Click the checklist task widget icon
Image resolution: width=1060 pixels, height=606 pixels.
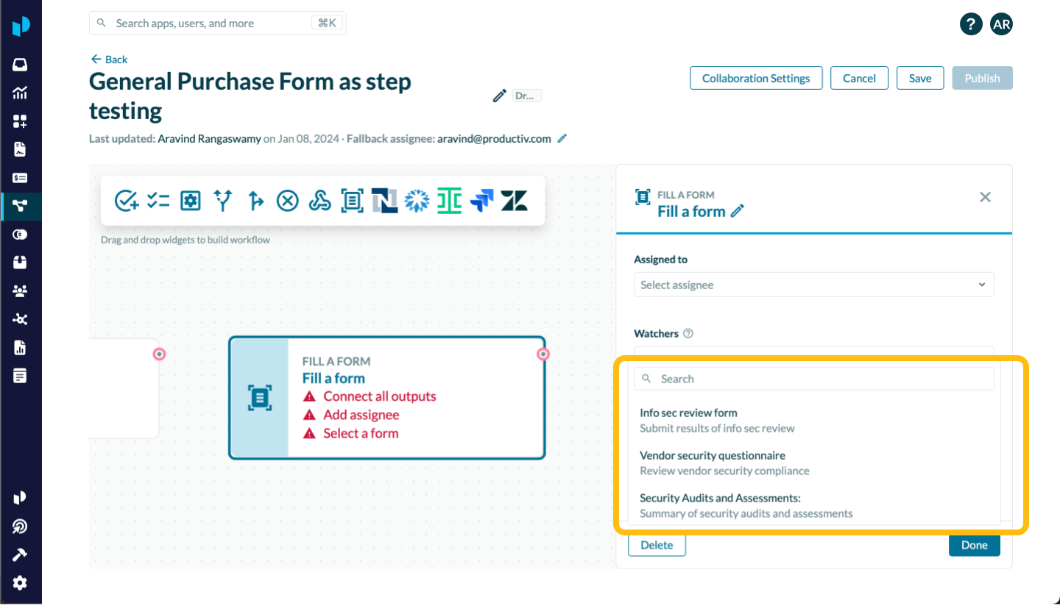tap(158, 200)
